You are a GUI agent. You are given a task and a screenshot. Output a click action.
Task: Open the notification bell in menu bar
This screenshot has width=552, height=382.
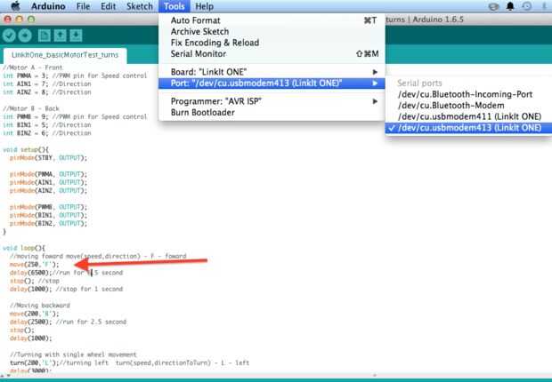coord(510,6)
